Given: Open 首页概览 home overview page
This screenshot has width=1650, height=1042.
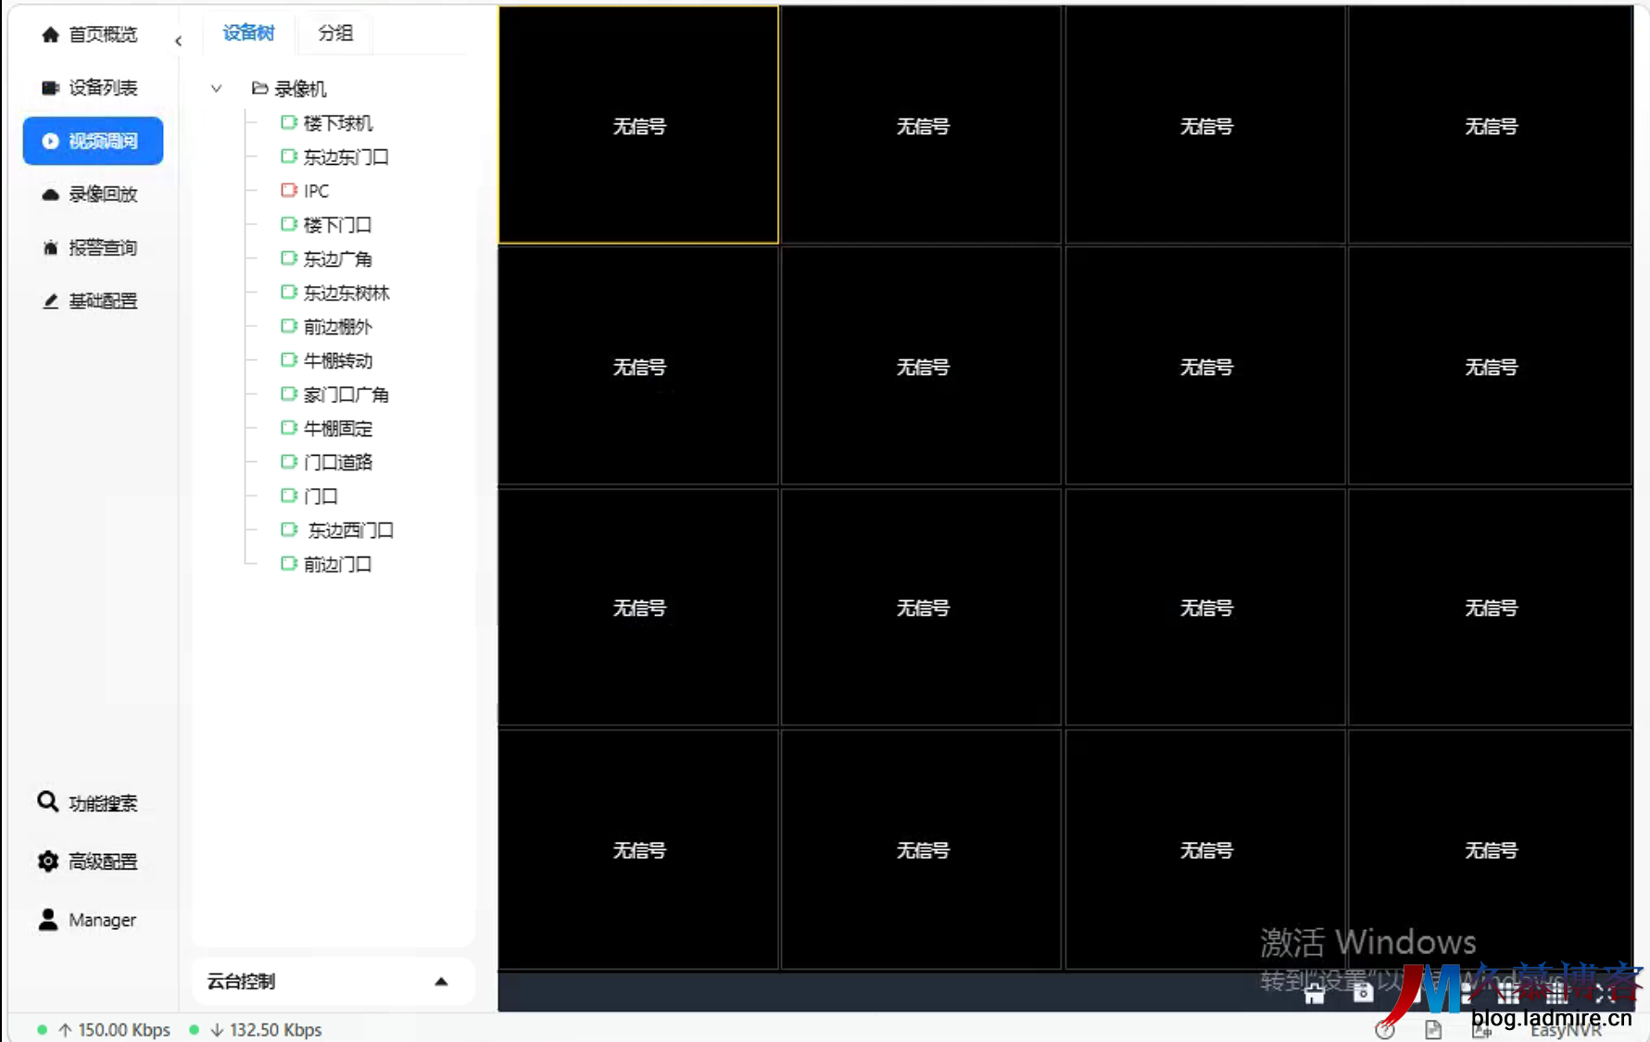Looking at the screenshot, I should [90, 34].
